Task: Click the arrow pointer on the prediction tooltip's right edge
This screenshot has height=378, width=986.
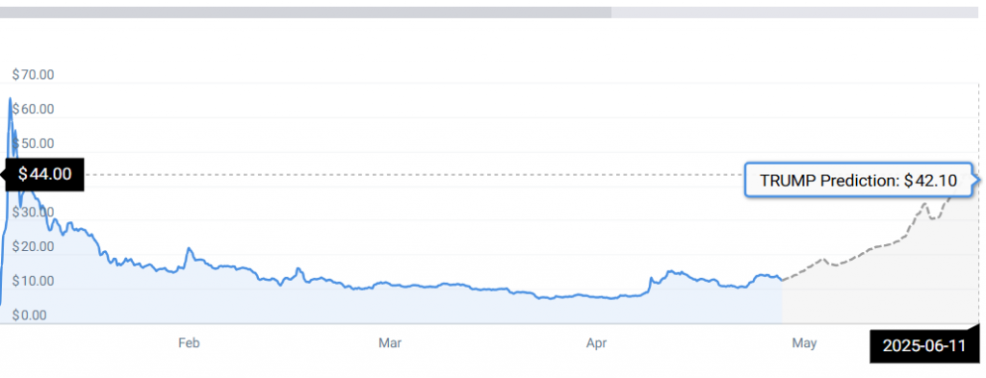Action: [976, 181]
